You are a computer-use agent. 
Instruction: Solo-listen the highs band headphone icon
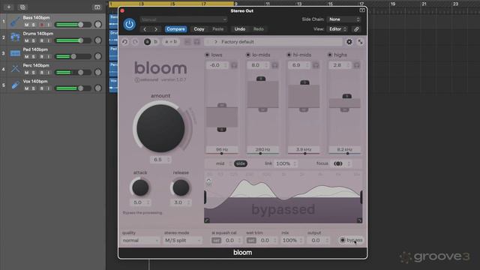point(357,65)
